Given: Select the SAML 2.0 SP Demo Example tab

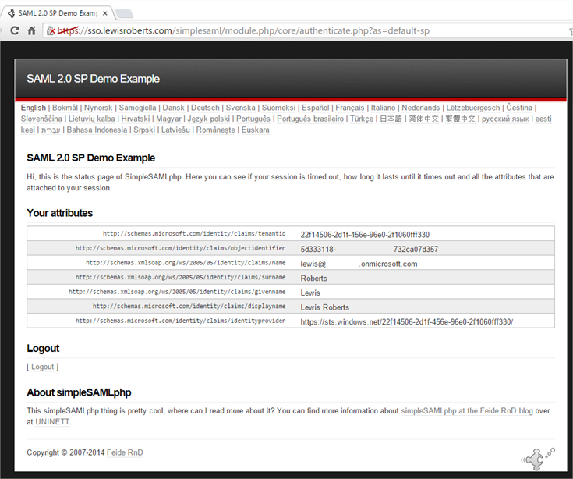Looking at the screenshot, I should point(58,13).
